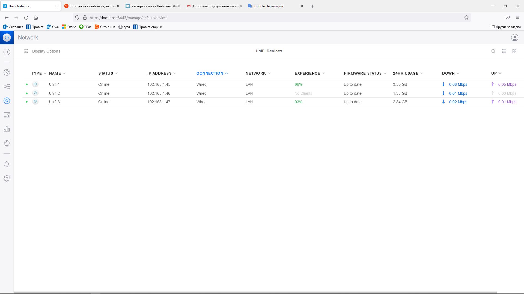Open the Офис bookmark
Screen dimensions: 524x294
(x=69, y=27)
